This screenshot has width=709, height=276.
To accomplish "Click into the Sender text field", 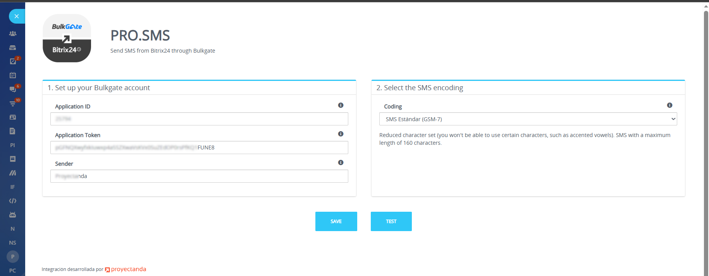I will 199,177.
